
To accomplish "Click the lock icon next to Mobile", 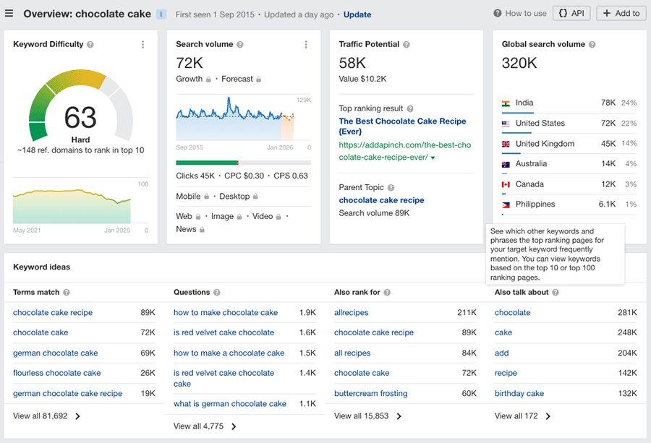I will coord(206,197).
